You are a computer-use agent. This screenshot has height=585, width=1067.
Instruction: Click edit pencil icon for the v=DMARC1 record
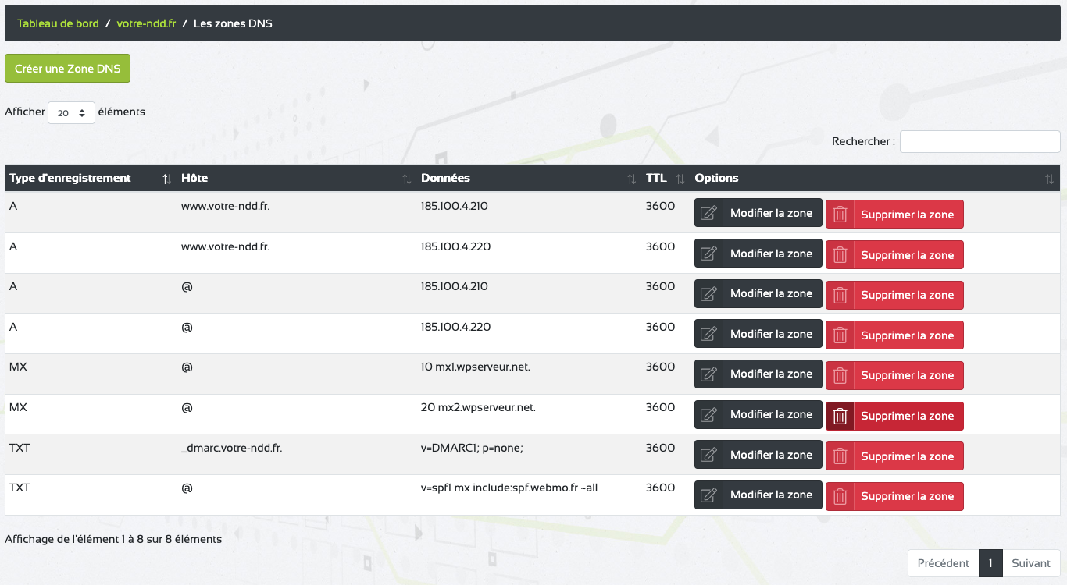(x=708, y=455)
